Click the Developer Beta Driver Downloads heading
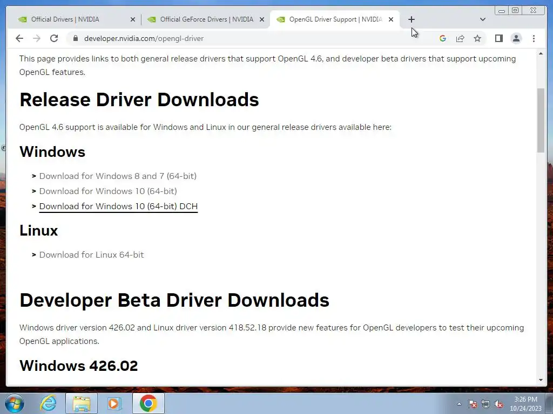The height and width of the screenshot is (414, 553). pos(174,300)
